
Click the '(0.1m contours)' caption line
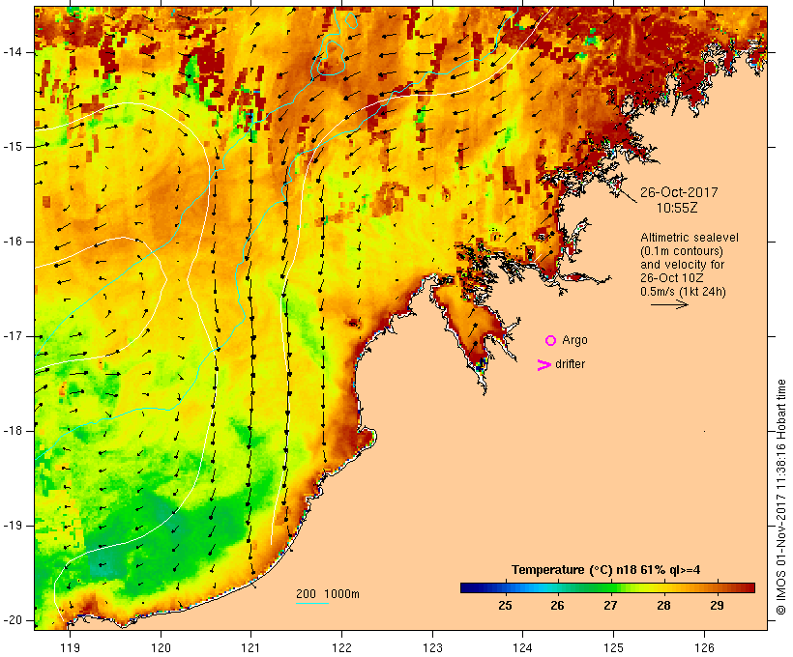682,251
